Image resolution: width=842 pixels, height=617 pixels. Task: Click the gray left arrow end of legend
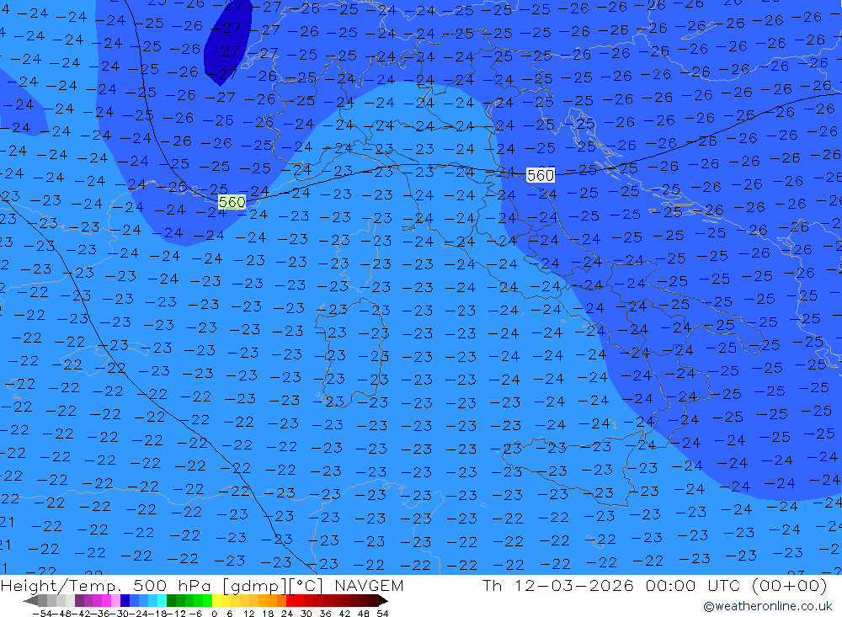point(30,601)
